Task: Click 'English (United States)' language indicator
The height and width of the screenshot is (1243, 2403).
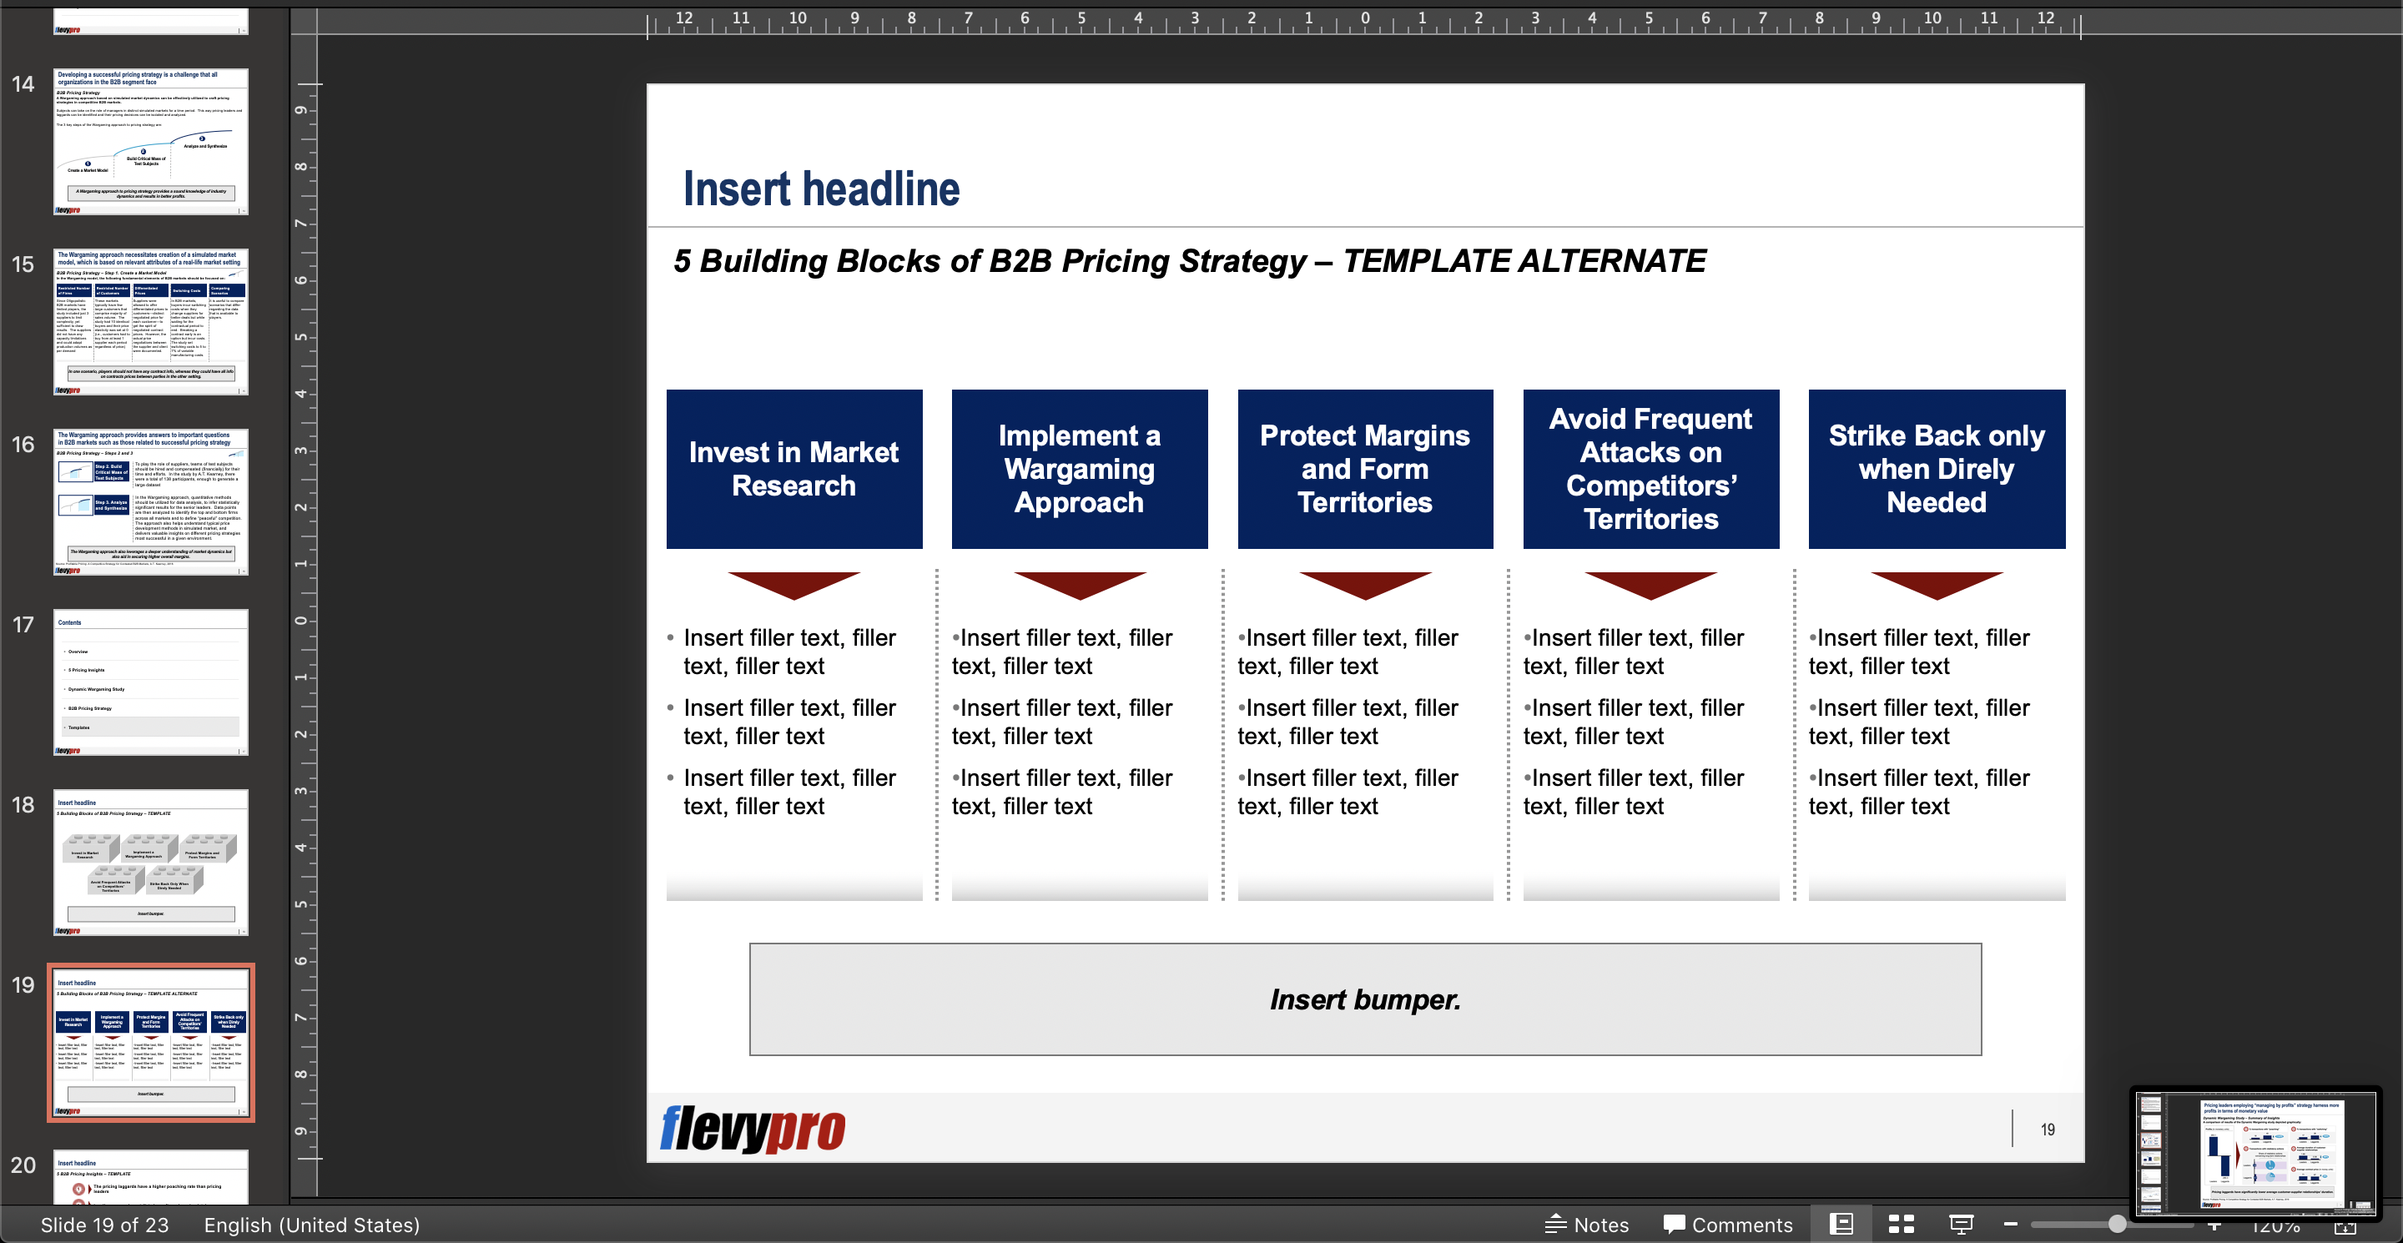Action: pyautogui.click(x=311, y=1225)
